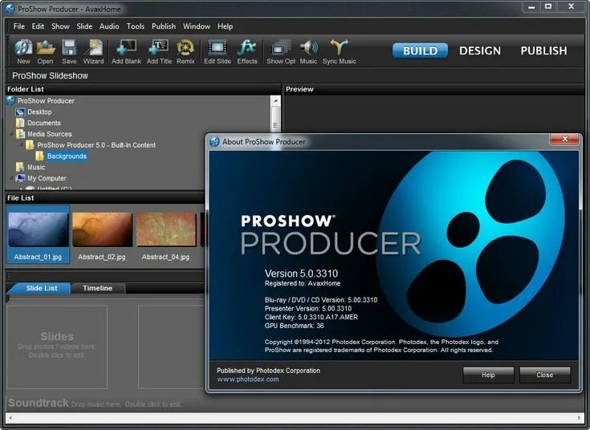Click the first empty Slides placeholder

pyautogui.click(x=57, y=347)
